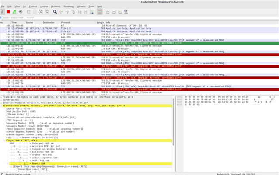
Task: Click the save capture file icon
Action: [35, 12]
